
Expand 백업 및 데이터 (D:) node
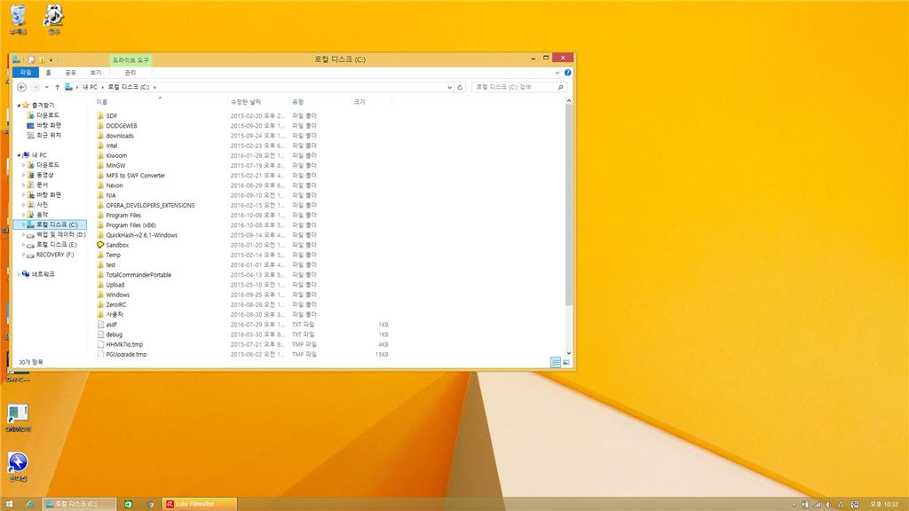point(23,234)
